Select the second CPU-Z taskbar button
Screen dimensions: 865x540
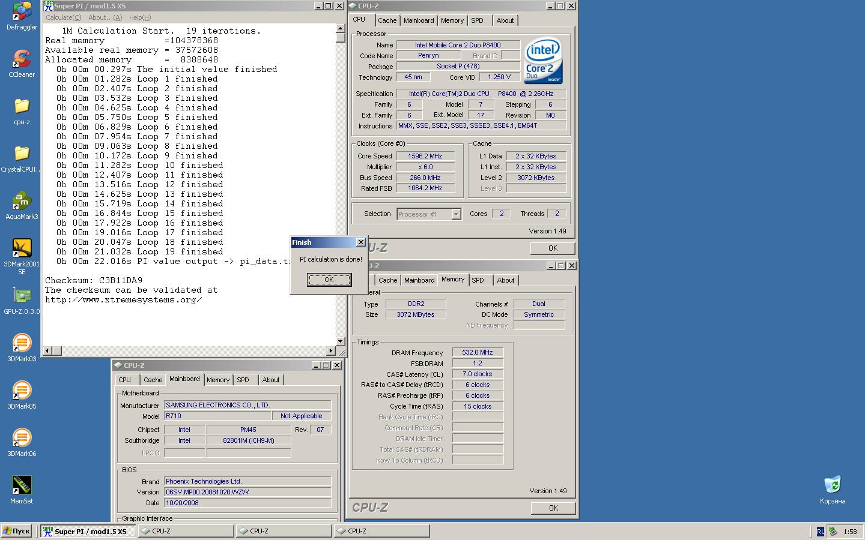coord(284,531)
